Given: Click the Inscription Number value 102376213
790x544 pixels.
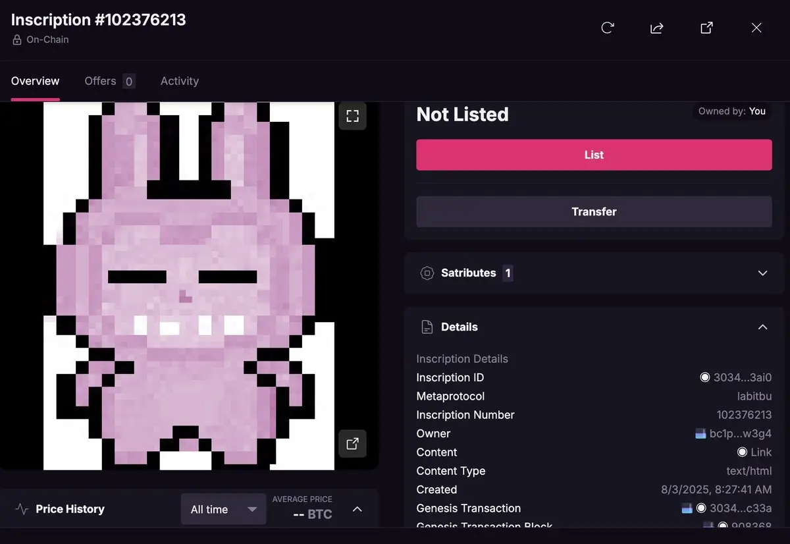Looking at the screenshot, I should tap(744, 415).
